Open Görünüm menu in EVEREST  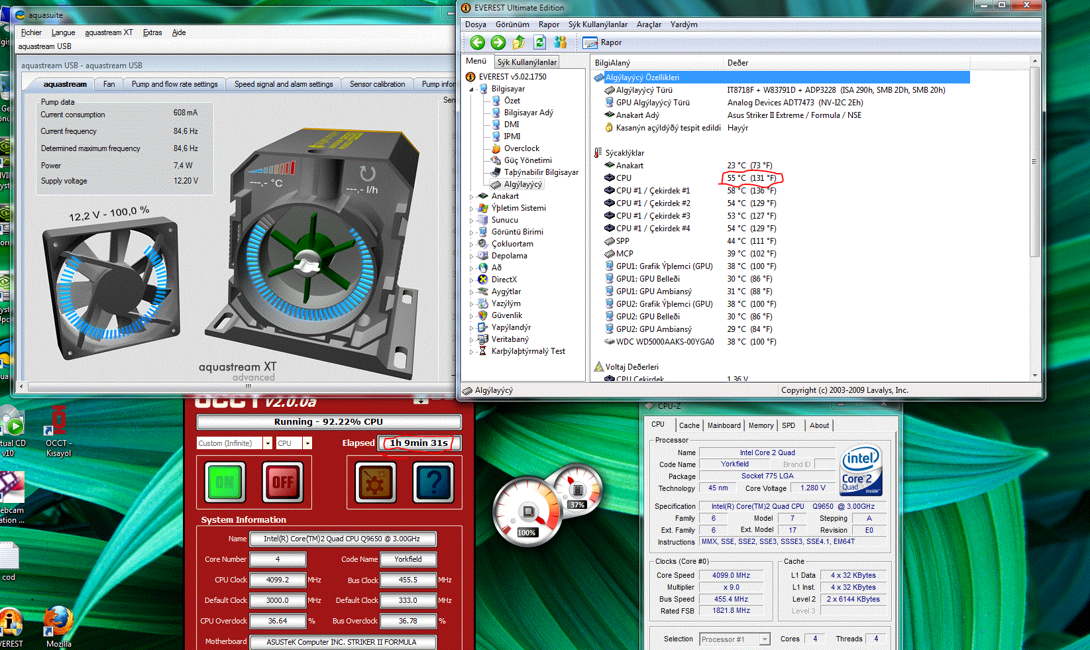point(512,25)
